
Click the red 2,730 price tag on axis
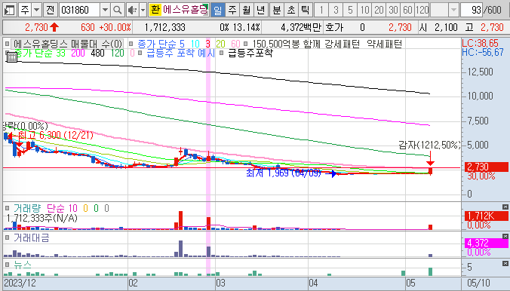[x=487, y=167]
